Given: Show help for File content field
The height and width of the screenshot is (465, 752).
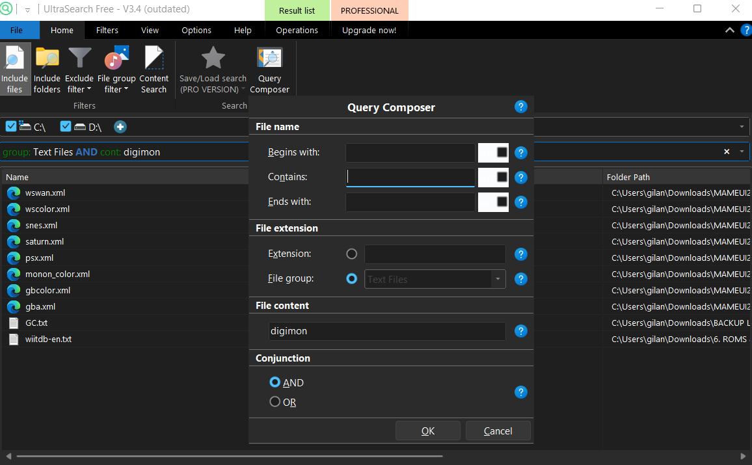Looking at the screenshot, I should [x=521, y=331].
